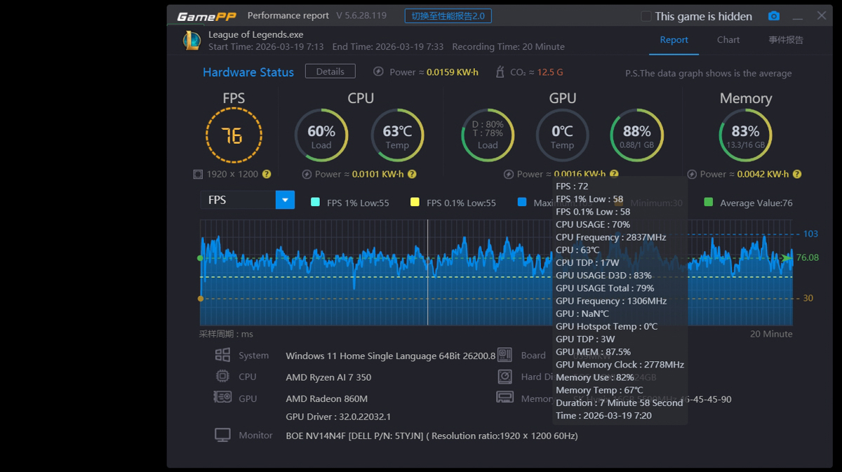The height and width of the screenshot is (472, 842).
Task: Click the FPS 76 circular gauge
Action: [x=234, y=135]
